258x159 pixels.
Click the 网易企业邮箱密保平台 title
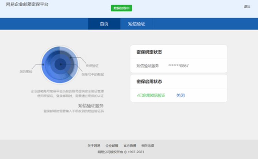(27, 4)
